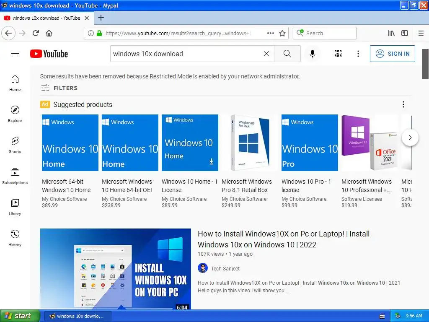Click the page vertical scrollbar thumb
The width and height of the screenshot is (429, 322).
point(426,64)
